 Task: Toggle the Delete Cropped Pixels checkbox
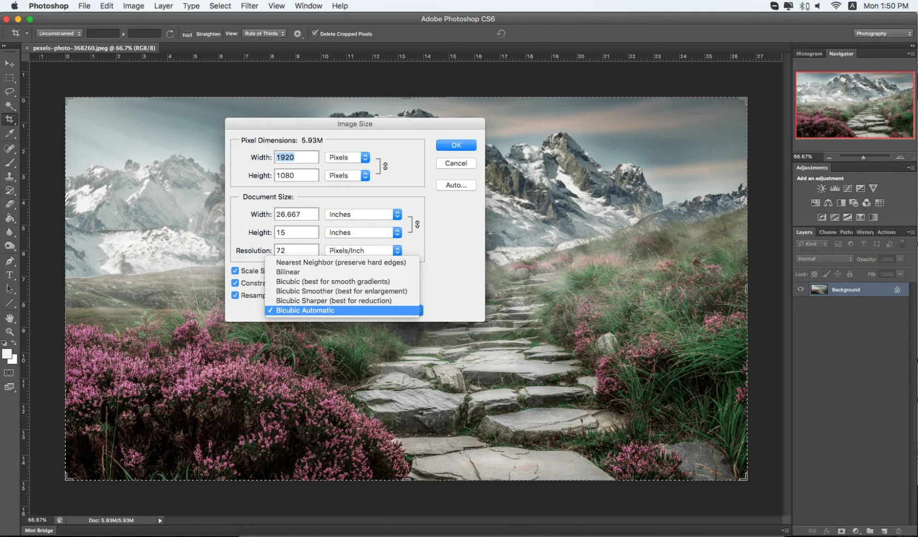tap(315, 33)
